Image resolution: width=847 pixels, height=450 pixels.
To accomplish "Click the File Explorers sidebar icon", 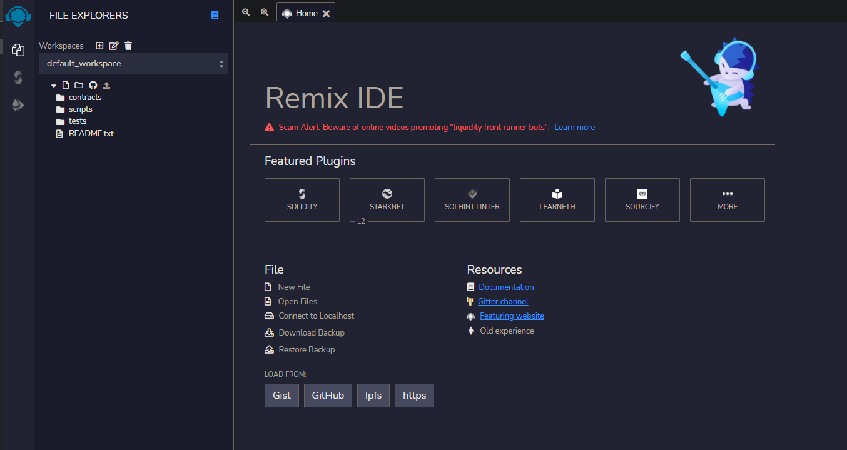I will click(18, 50).
